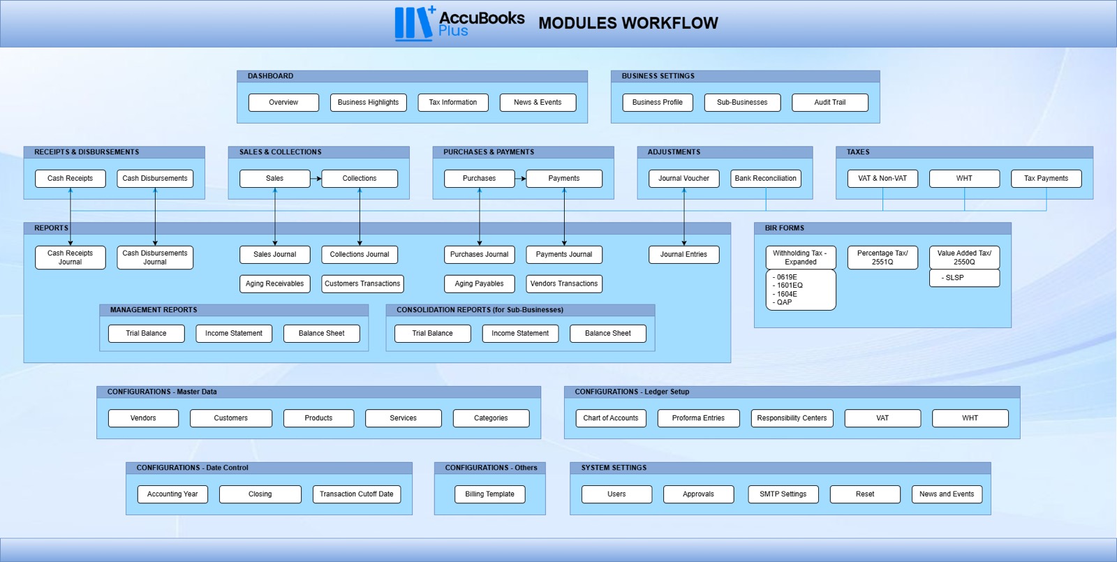Open SMTP Settings in System Settings
The image size is (1117, 562).
point(783,494)
